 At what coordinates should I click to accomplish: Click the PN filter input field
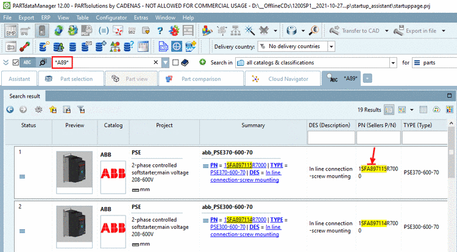click(x=377, y=138)
